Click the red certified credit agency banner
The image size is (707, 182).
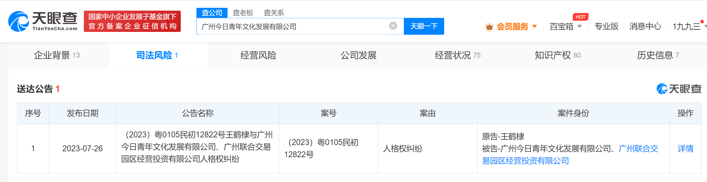[x=132, y=21]
